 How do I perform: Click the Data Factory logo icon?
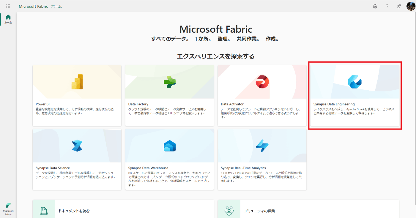[x=170, y=82]
